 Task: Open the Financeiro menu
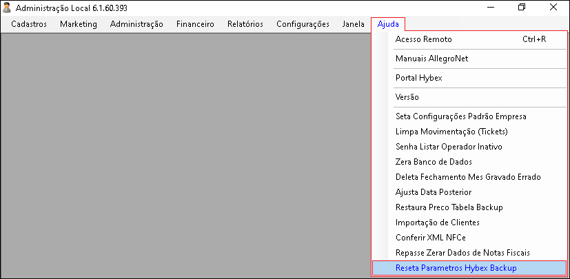(x=195, y=24)
